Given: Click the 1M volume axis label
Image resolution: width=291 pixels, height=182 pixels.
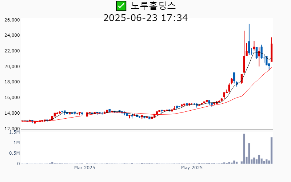Looking at the screenshot, I should coord(16,143).
